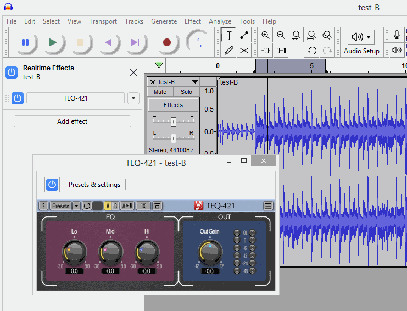This screenshot has height=311, width=407.
Task: Expand TEQ-421 effect options dropdown arrow
Action: 133,98
